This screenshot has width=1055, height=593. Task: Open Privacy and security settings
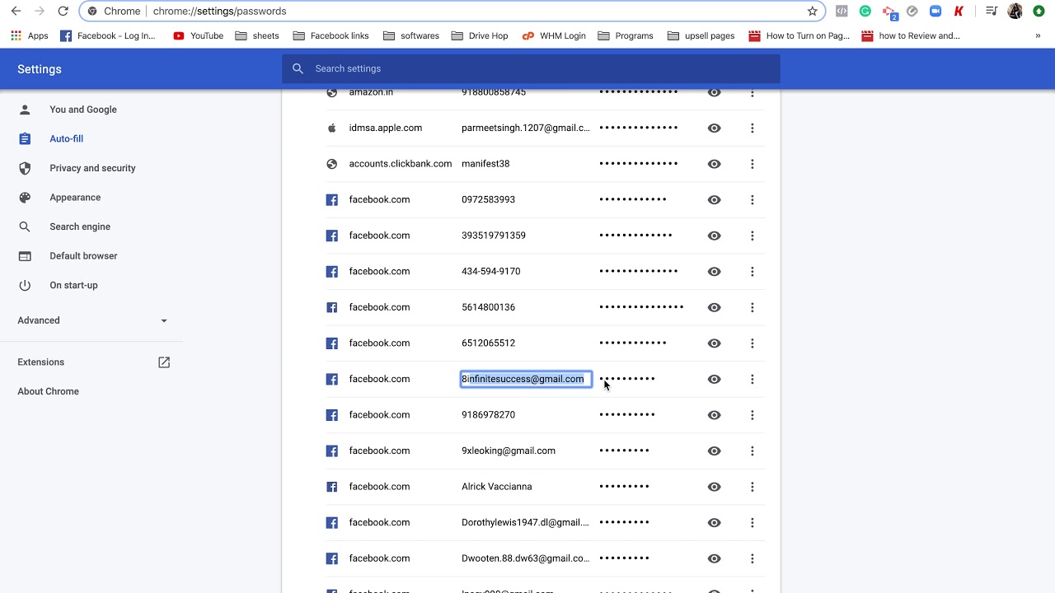(92, 168)
